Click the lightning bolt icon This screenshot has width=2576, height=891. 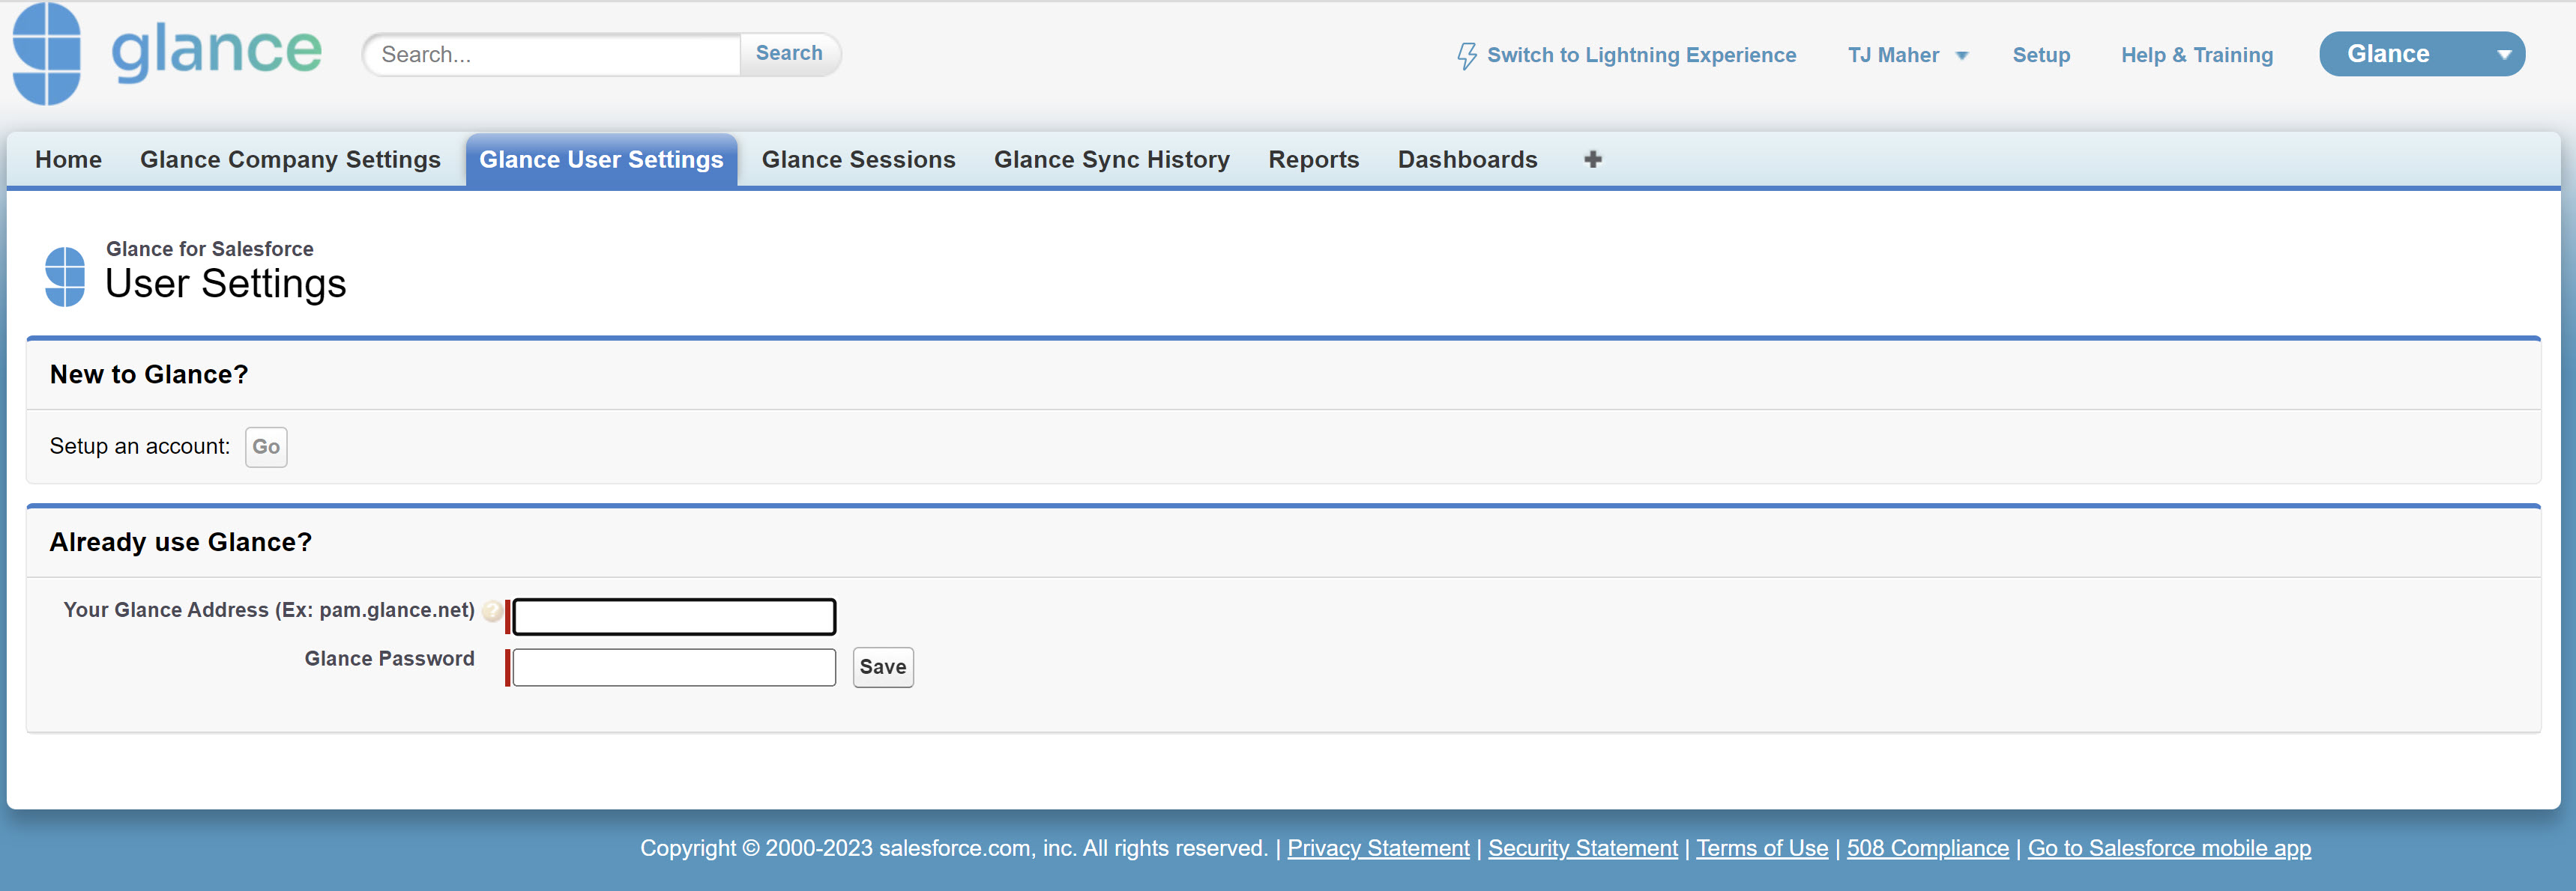pos(1466,55)
